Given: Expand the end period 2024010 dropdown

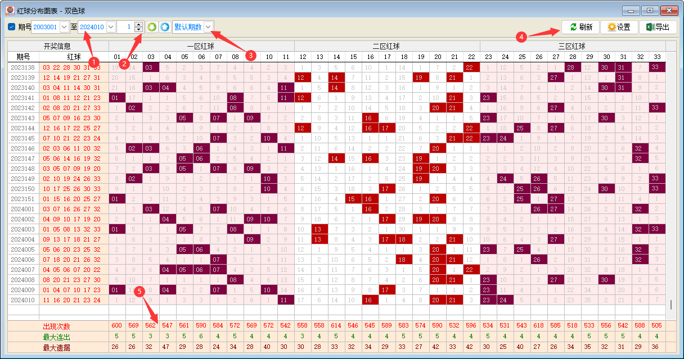Looking at the screenshot, I should click(110, 27).
